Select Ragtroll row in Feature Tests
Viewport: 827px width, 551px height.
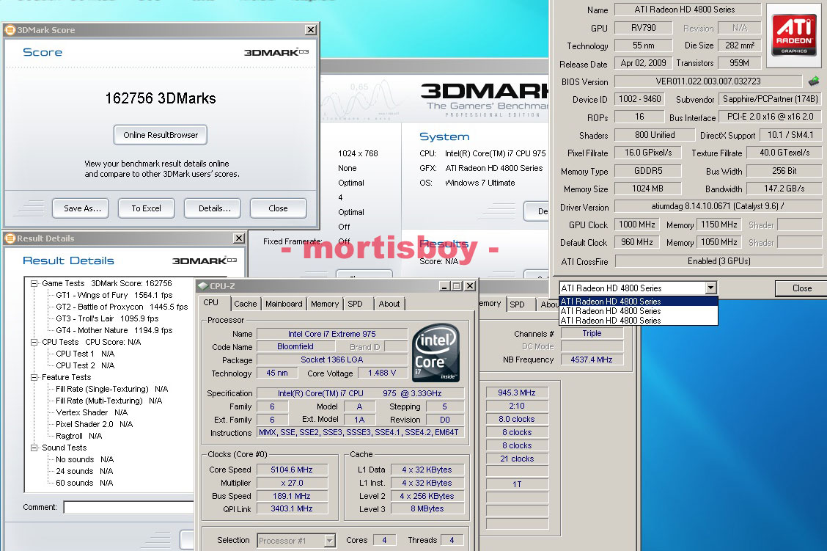(x=78, y=436)
